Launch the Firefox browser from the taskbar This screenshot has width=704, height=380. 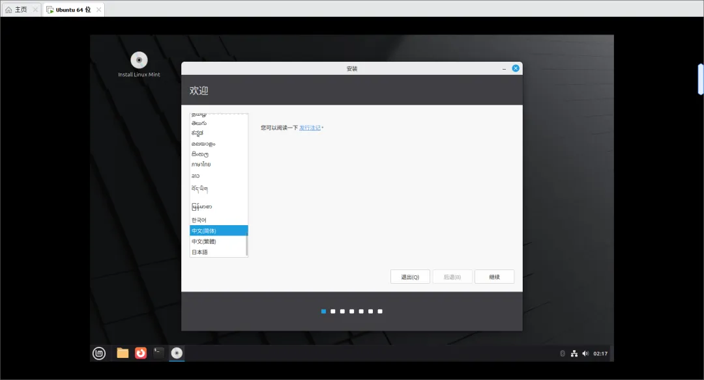click(141, 353)
